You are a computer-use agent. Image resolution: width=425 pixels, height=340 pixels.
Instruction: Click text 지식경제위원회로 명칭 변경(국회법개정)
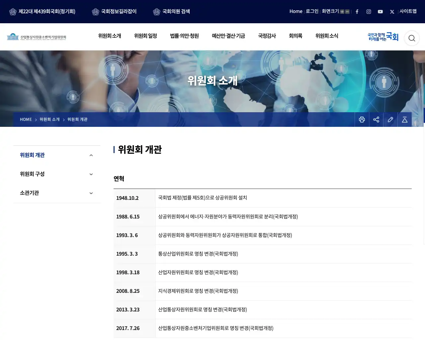click(198, 291)
